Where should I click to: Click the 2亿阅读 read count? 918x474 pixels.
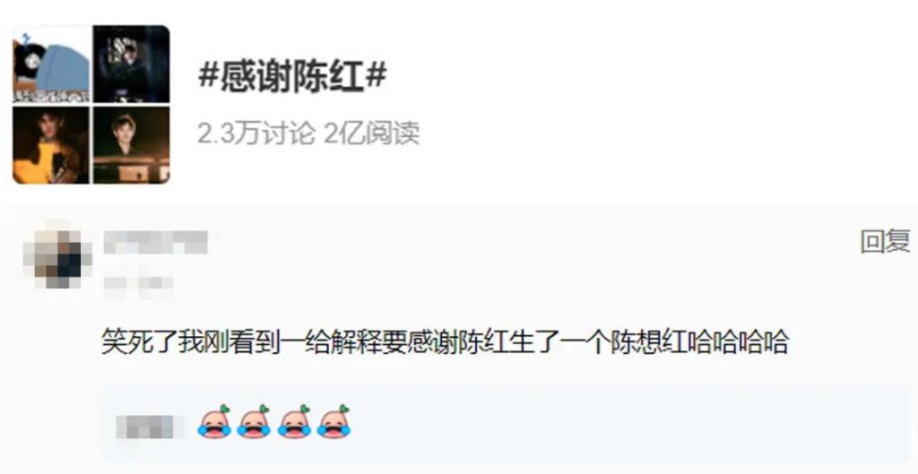(x=371, y=134)
